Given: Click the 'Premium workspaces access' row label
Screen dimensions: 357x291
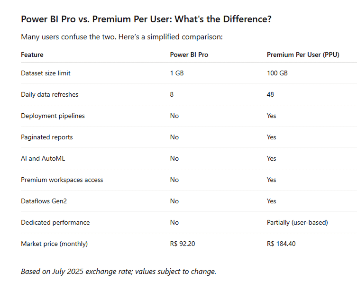Looking at the screenshot, I should (x=62, y=180).
